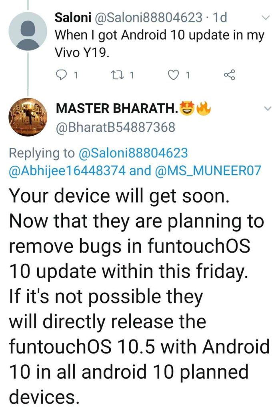Share Saloni's tweet using the share icon
Screen dimensions: 280x410
click(x=230, y=75)
